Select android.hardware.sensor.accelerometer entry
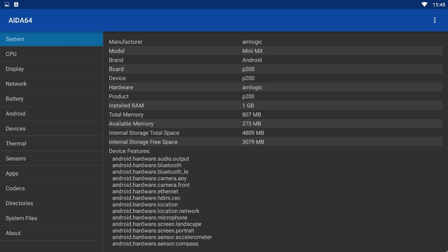This screenshot has width=448, height=252. [162, 237]
